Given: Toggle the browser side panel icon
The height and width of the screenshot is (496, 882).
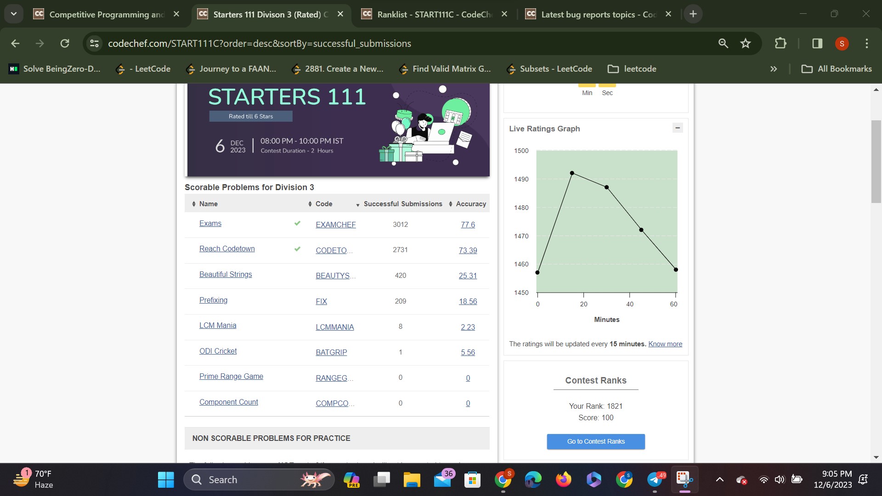Looking at the screenshot, I should pos(817,43).
